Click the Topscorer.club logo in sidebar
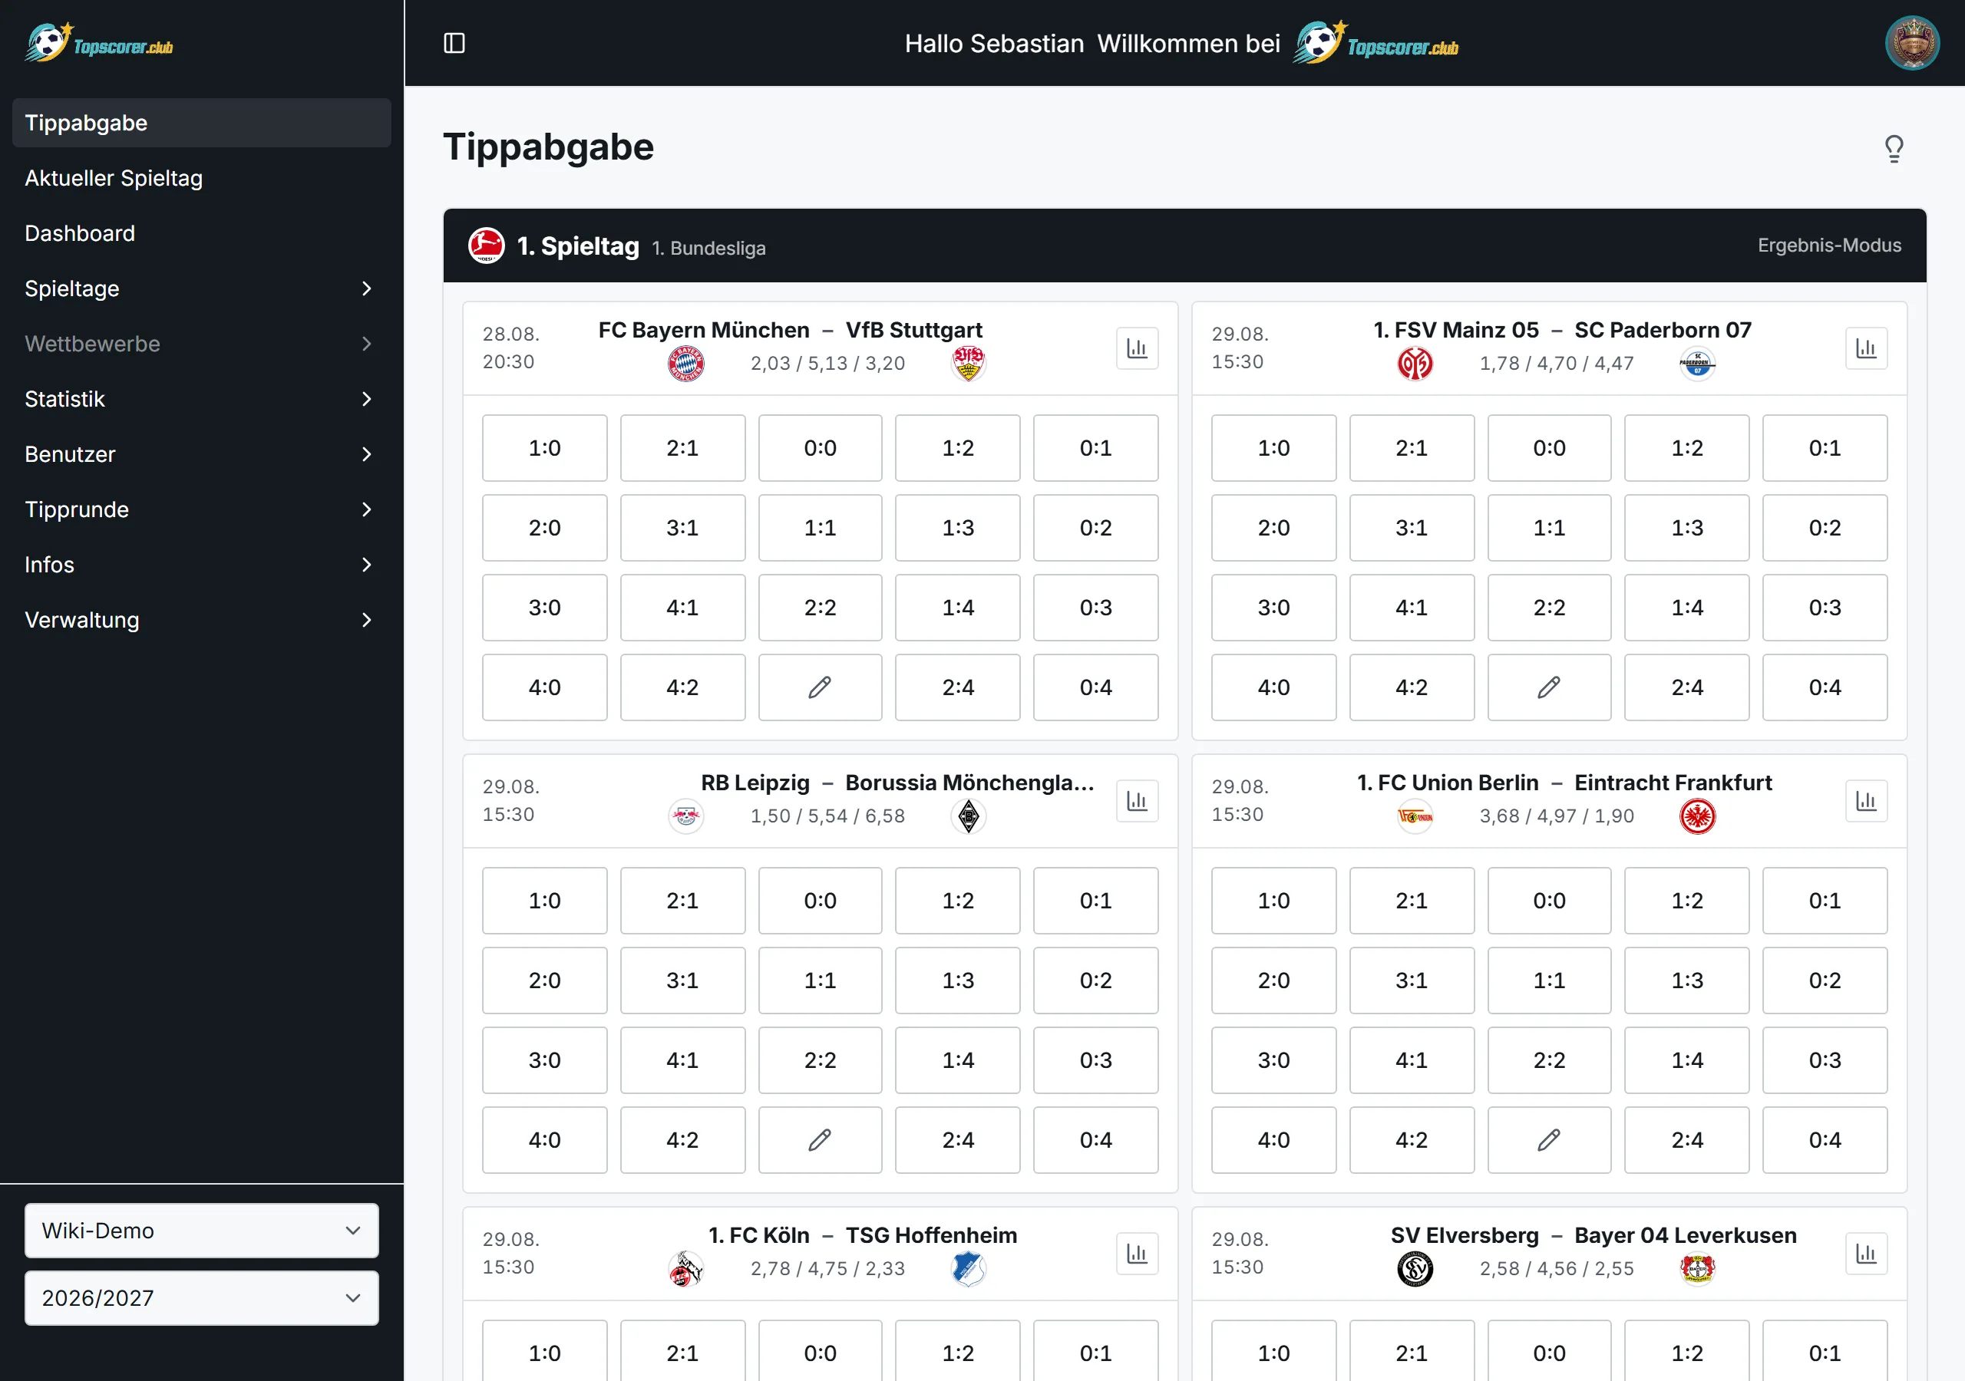 [x=98, y=43]
